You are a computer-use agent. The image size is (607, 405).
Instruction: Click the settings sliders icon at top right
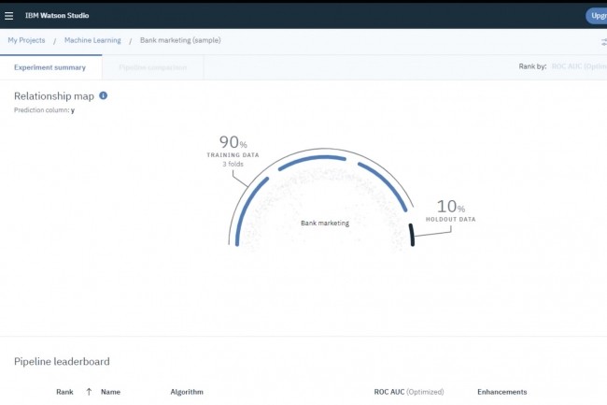[x=604, y=42]
